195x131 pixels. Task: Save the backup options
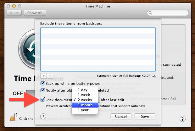click(145, 116)
